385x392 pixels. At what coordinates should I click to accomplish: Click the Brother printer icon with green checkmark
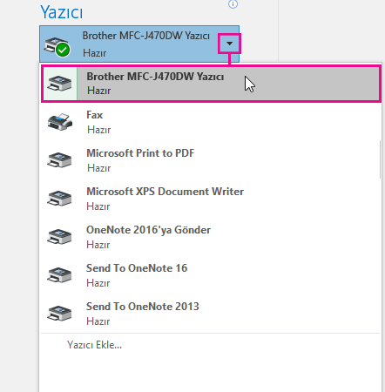click(57, 46)
